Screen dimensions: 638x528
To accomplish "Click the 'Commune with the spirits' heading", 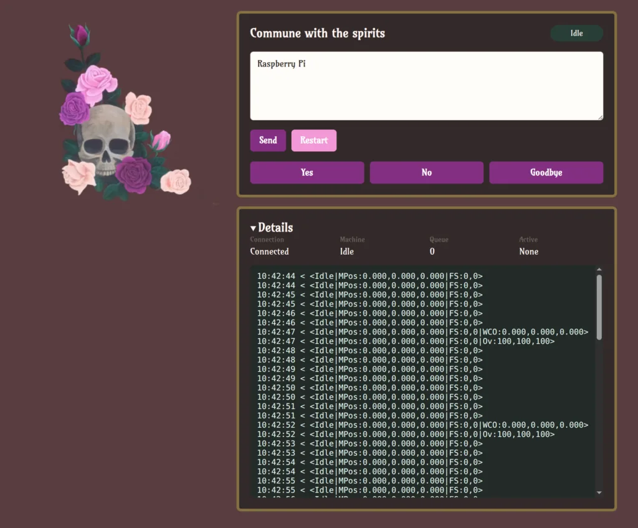I will pyautogui.click(x=317, y=34).
